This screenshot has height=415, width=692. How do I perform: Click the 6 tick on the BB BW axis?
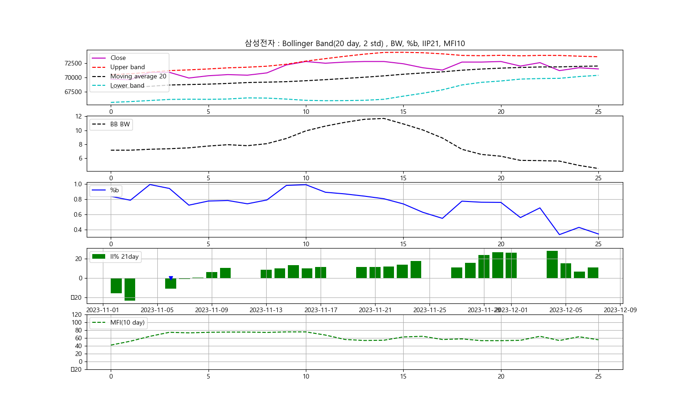click(x=80, y=159)
